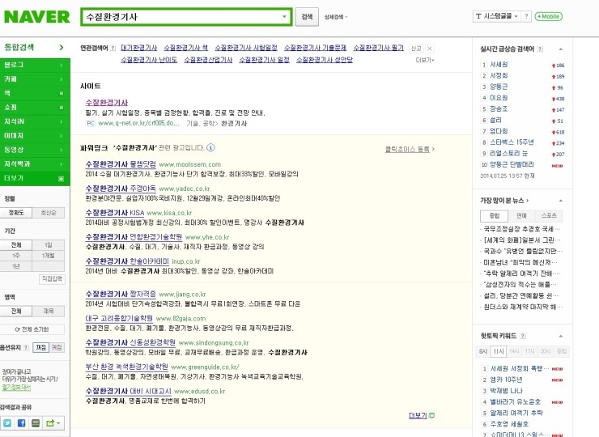Click help icon next to 핫토픽 키워드
Viewport: 599px width, 437px height.
pyautogui.click(x=523, y=336)
